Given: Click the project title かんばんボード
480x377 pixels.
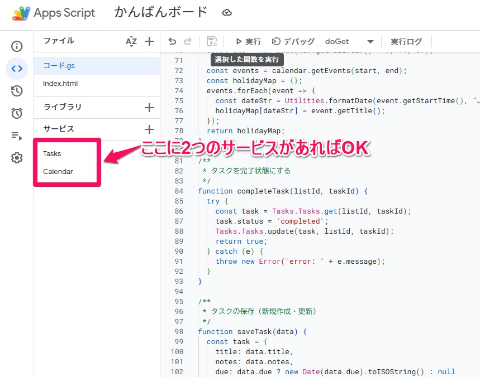Looking at the screenshot, I should click(x=161, y=12).
